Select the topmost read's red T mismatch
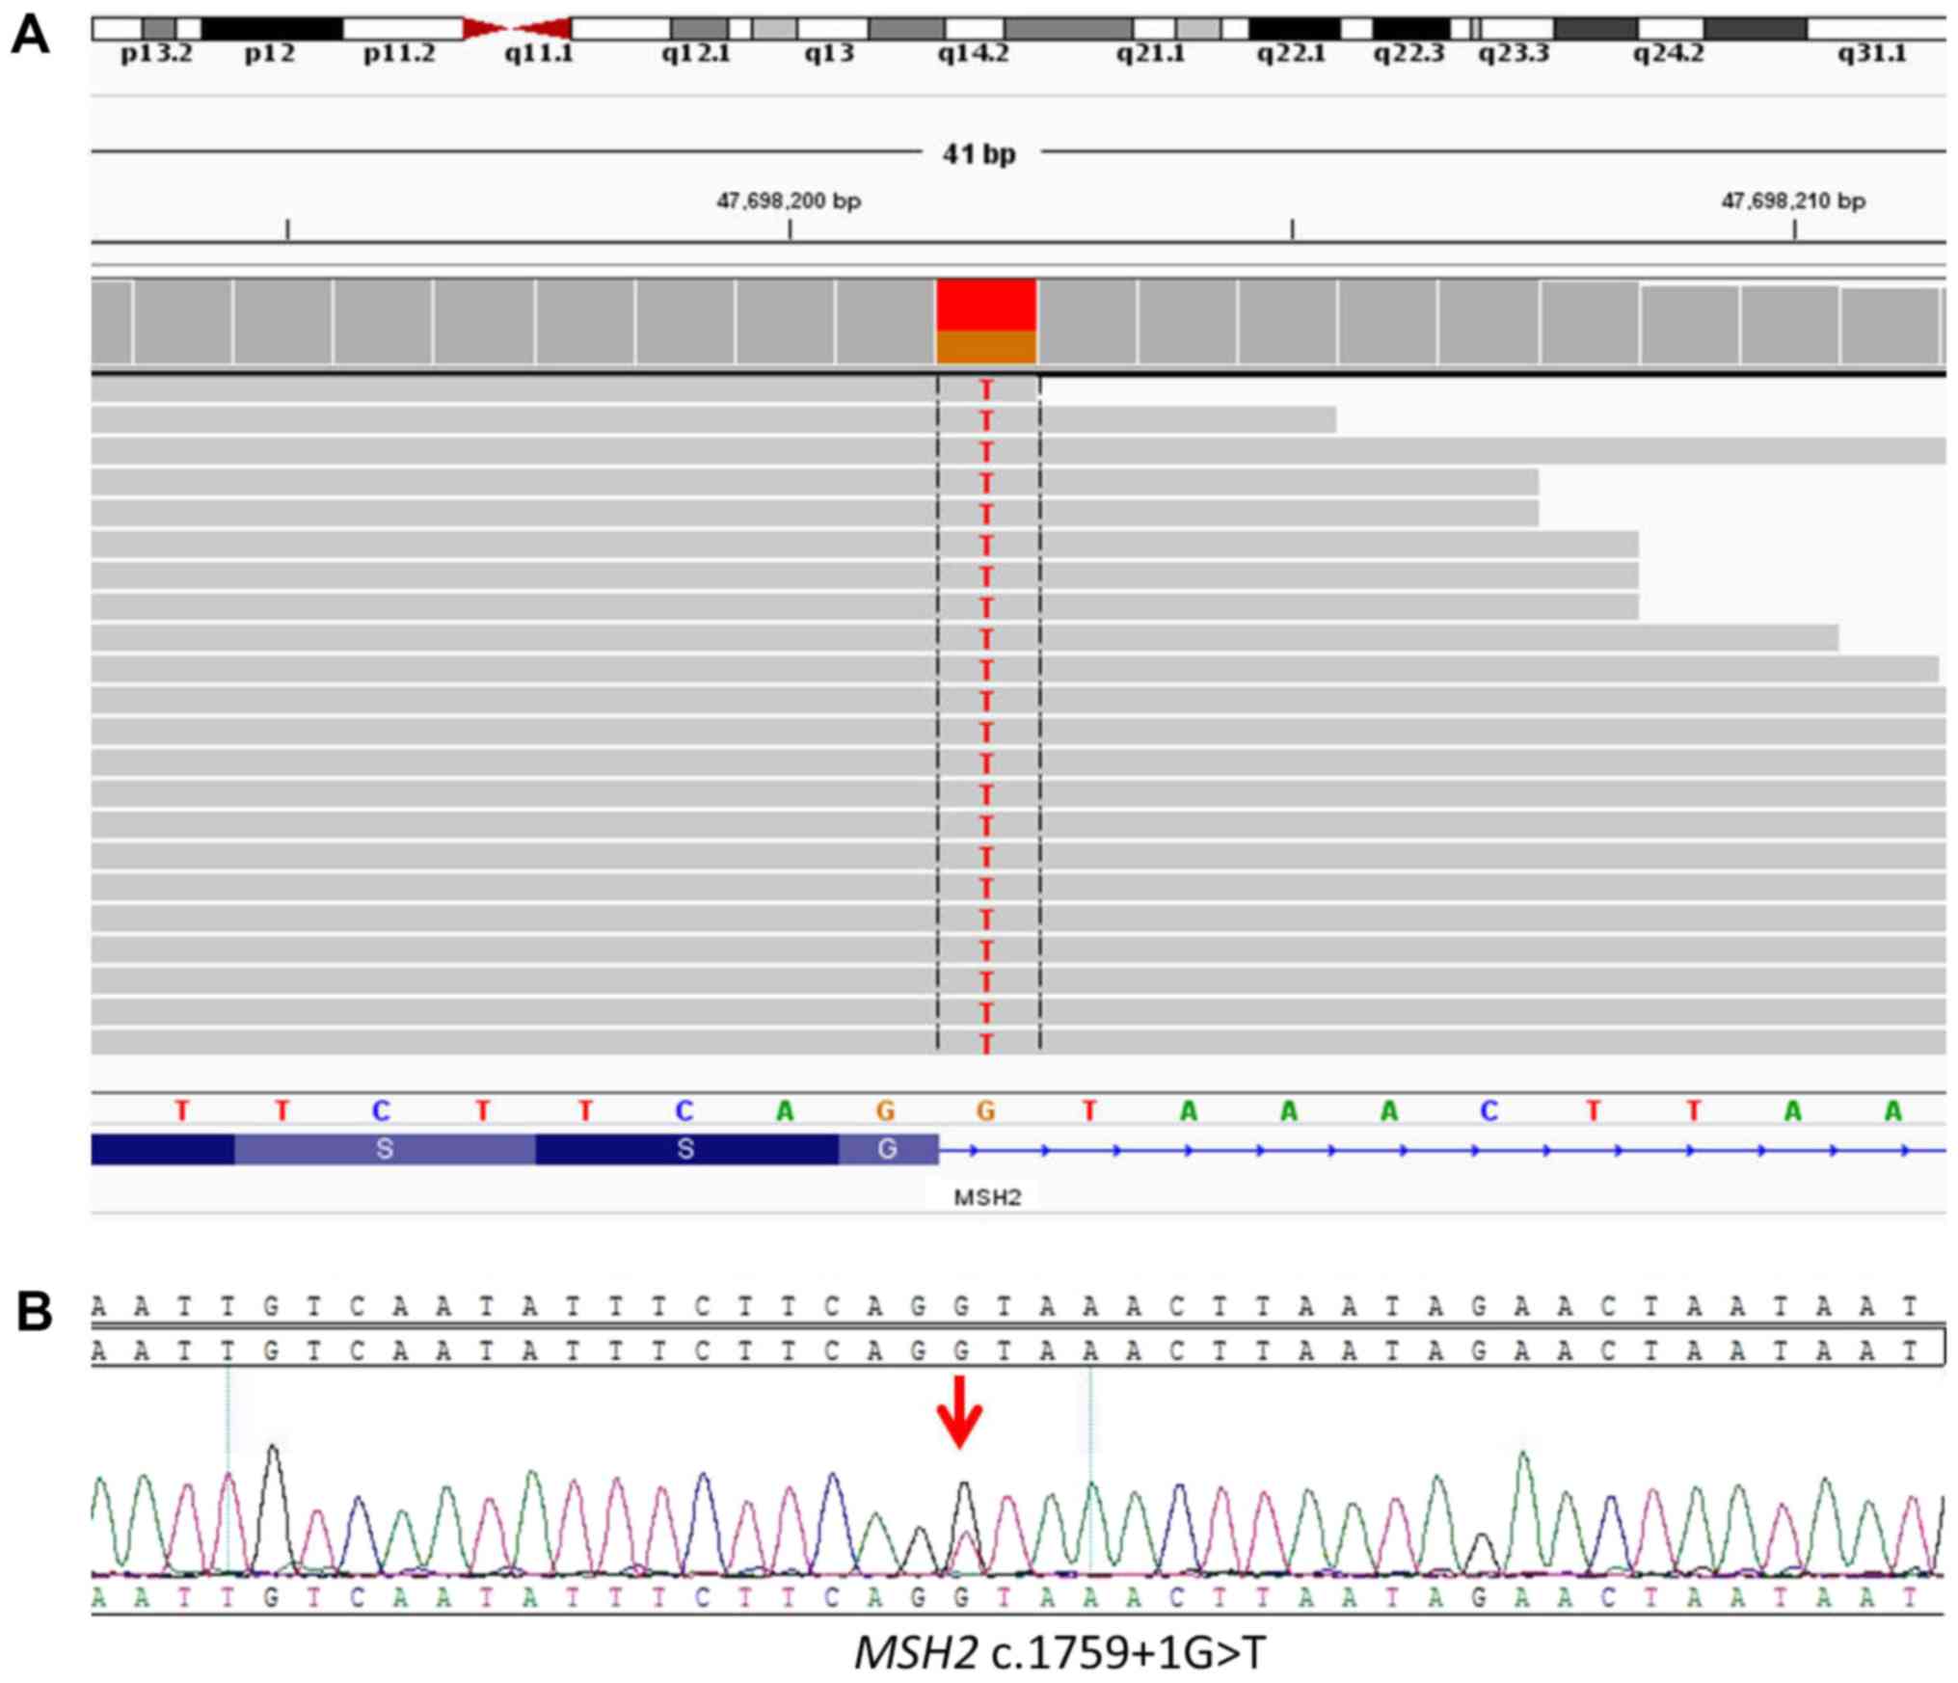This screenshot has width=1958, height=1683. (x=985, y=389)
